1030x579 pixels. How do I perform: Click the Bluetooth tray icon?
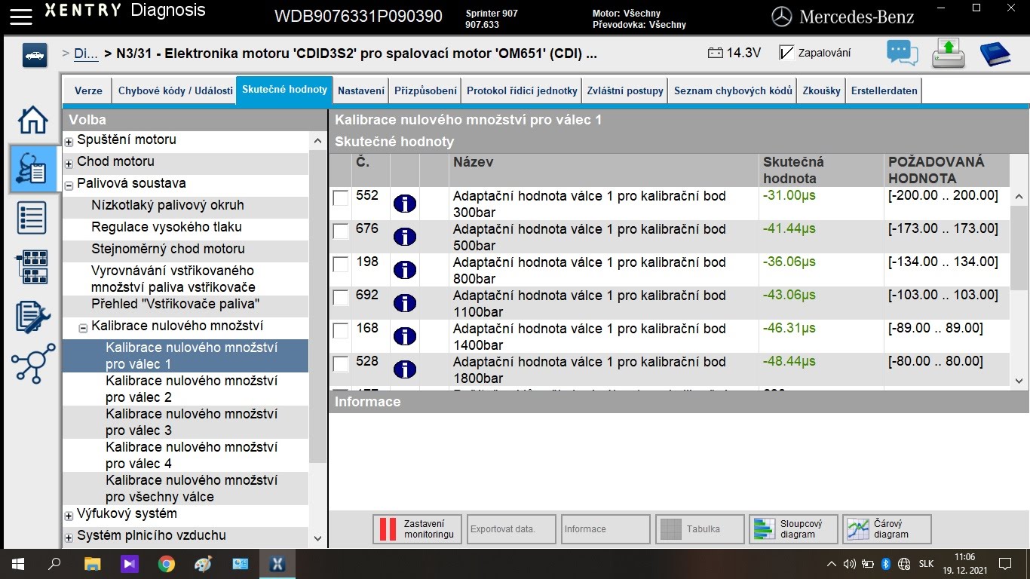coord(886,563)
